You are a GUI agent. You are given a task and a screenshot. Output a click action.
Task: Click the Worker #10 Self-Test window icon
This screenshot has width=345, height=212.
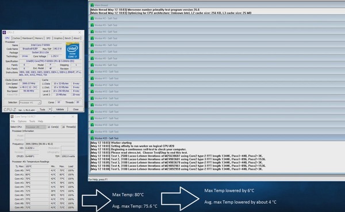pos(92,71)
